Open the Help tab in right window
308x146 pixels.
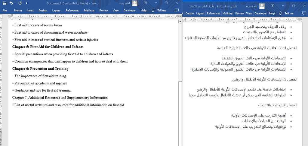point(272,13)
